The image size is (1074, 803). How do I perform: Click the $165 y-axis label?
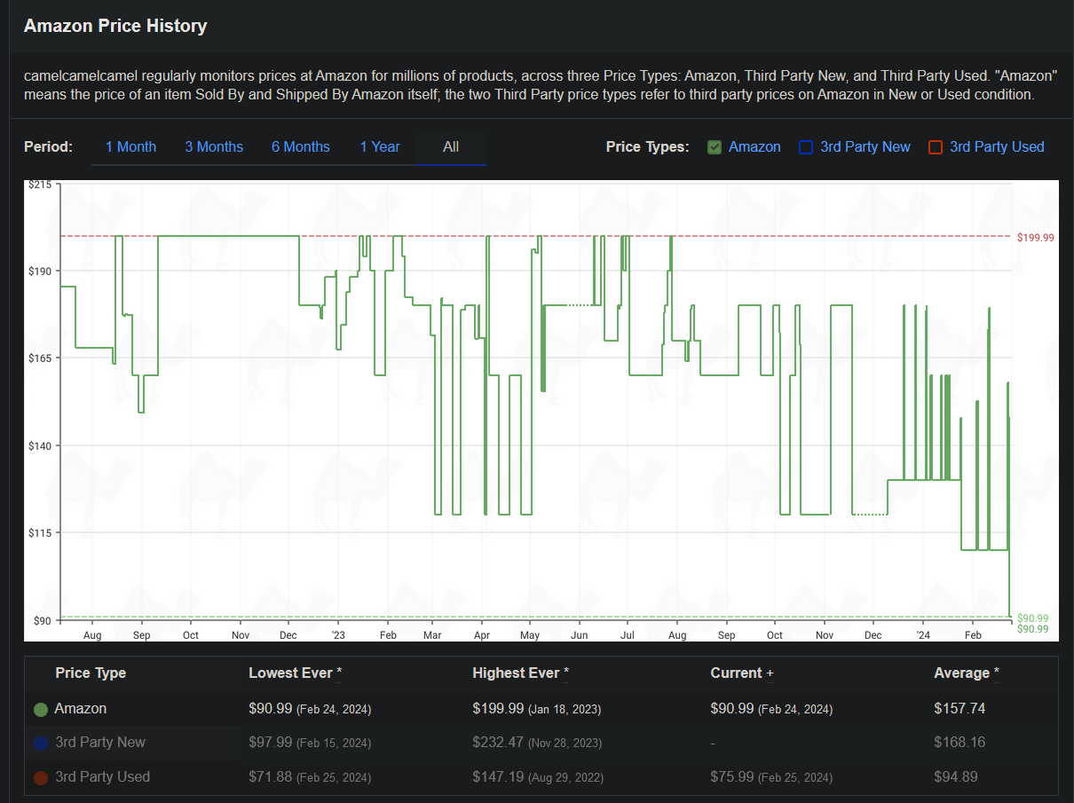(x=40, y=358)
